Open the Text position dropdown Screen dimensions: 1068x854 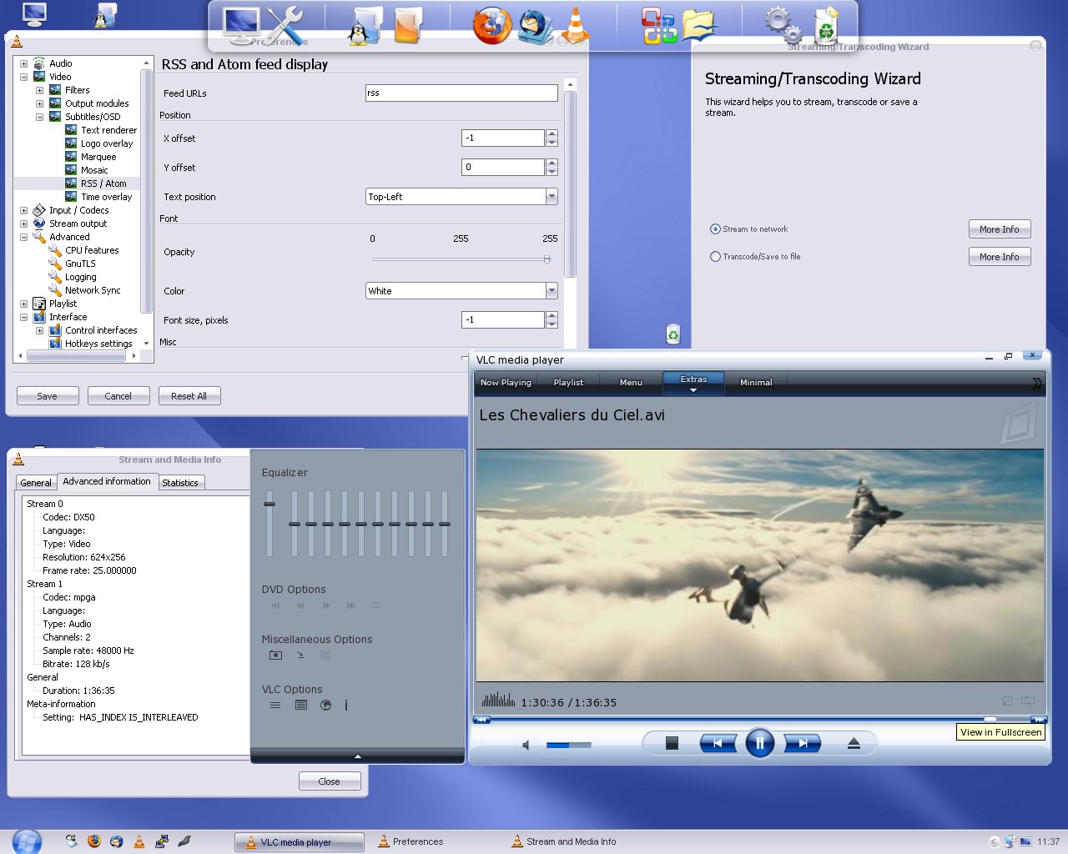pyautogui.click(x=552, y=197)
